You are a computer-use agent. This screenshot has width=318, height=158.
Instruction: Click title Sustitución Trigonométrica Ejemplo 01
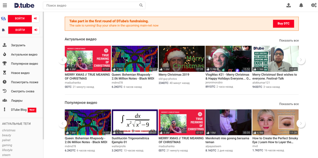pyautogui.click(x=131, y=140)
